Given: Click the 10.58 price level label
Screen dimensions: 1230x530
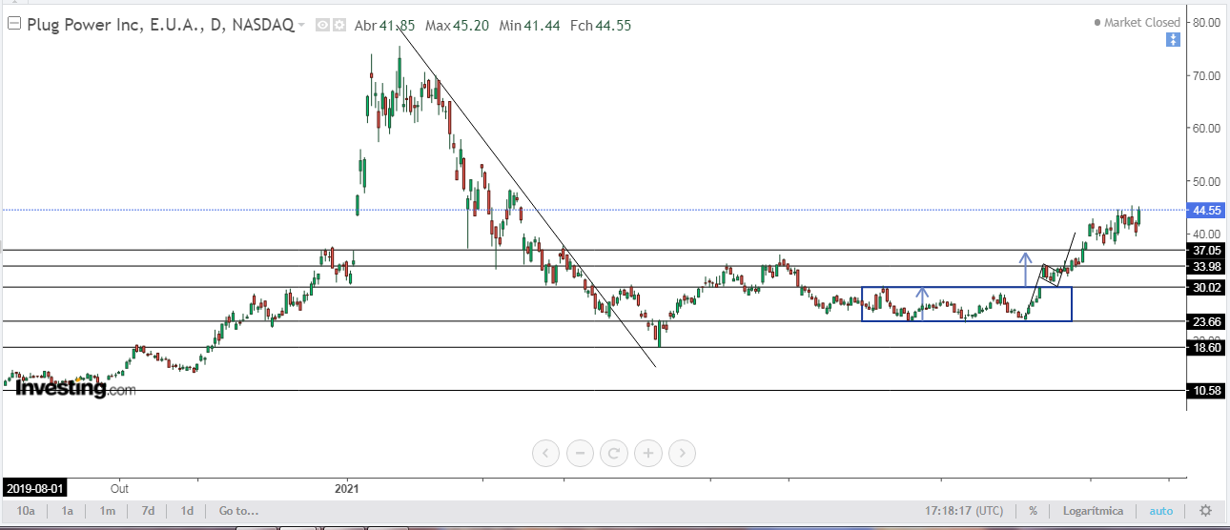Looking at the screenshot, I should [x=1207, y=391].
